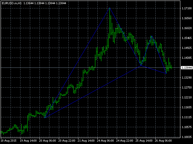Click the 18 Aug 2015 date label
The image size is (193, 144).
tap(9, 141)
